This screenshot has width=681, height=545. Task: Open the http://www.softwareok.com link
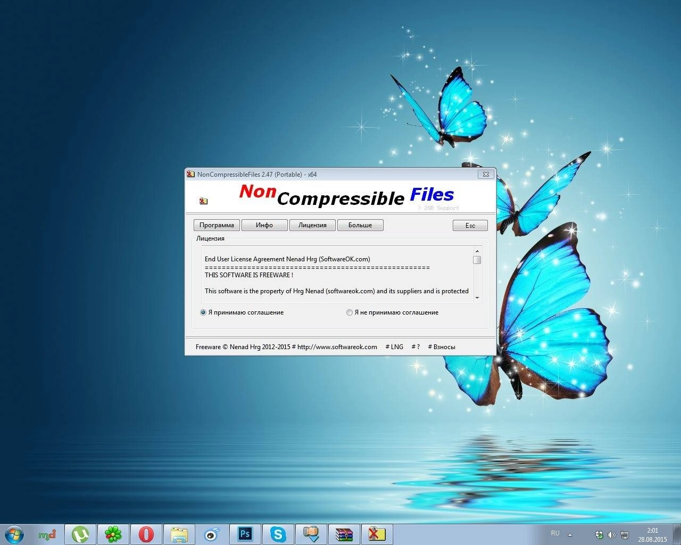tap(337, 347)
